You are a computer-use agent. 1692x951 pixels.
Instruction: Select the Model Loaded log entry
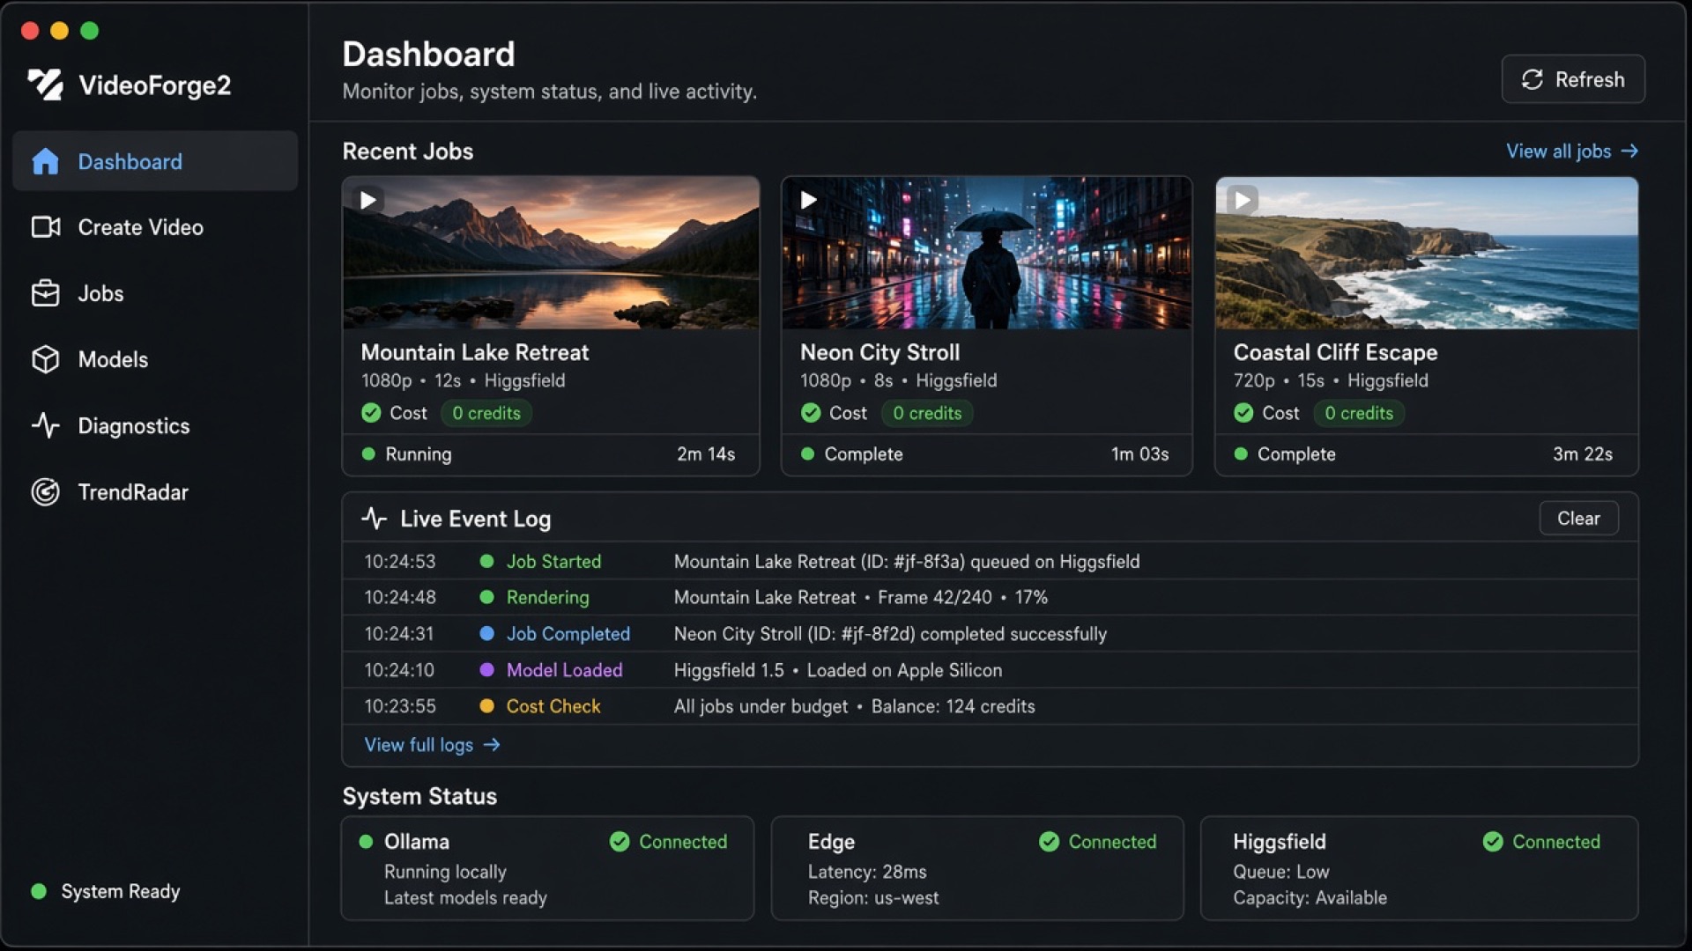click(990, 670)
